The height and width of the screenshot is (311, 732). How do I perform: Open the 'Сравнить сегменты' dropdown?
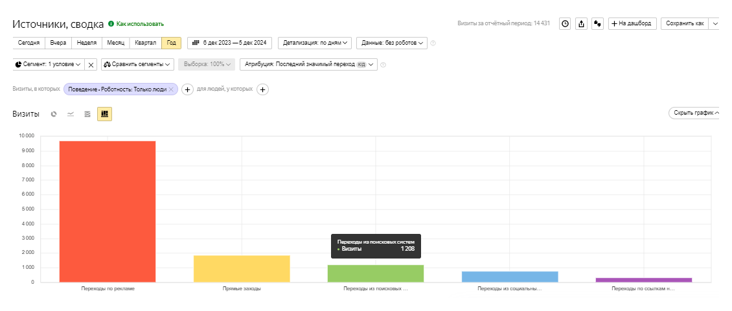pos(137,64)
